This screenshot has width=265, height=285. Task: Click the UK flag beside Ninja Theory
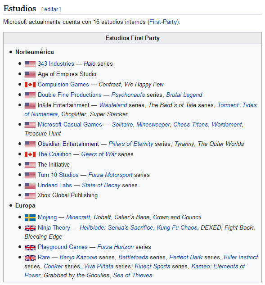(x=30, y=228)
